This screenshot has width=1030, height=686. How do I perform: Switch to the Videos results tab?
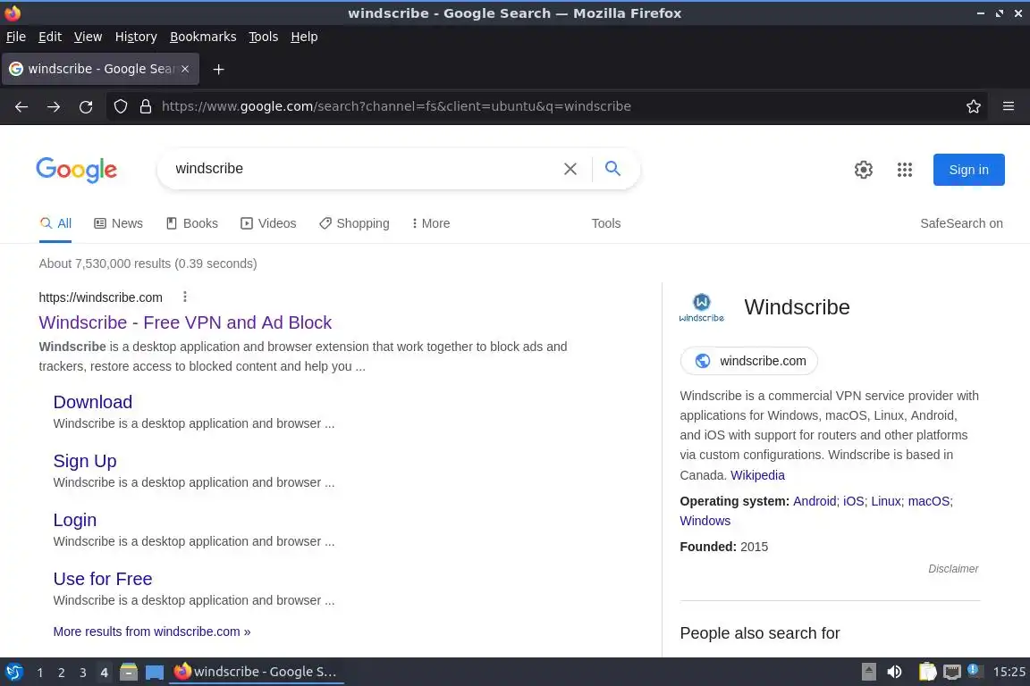click(268, 223)
